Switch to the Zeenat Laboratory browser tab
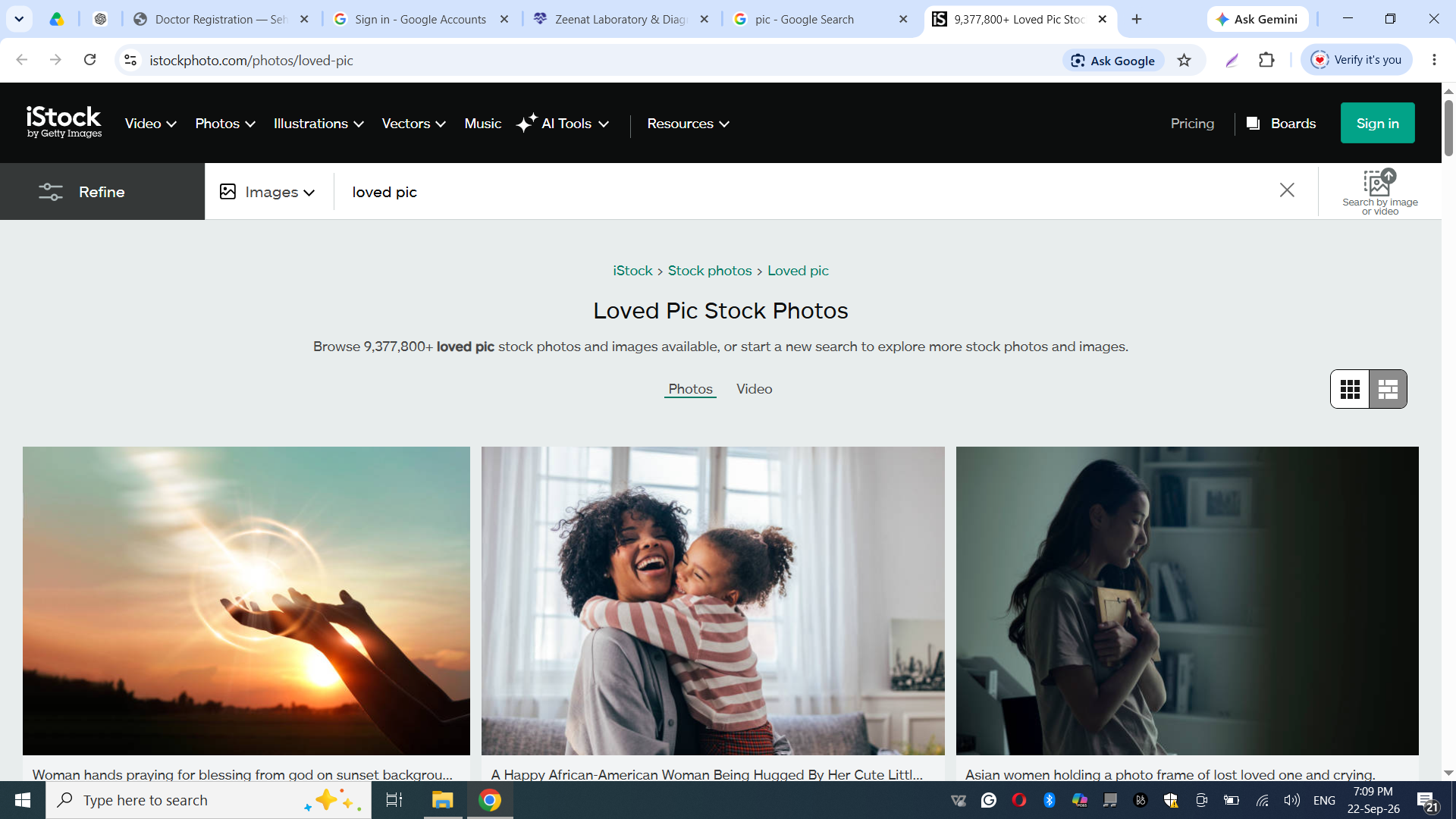The width and height of the screenshot is (1456, 819). tap(620, 19)
